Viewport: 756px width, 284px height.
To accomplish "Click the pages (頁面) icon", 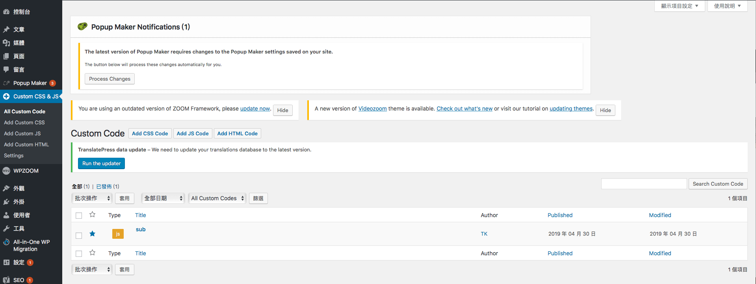I will (6, 56).
